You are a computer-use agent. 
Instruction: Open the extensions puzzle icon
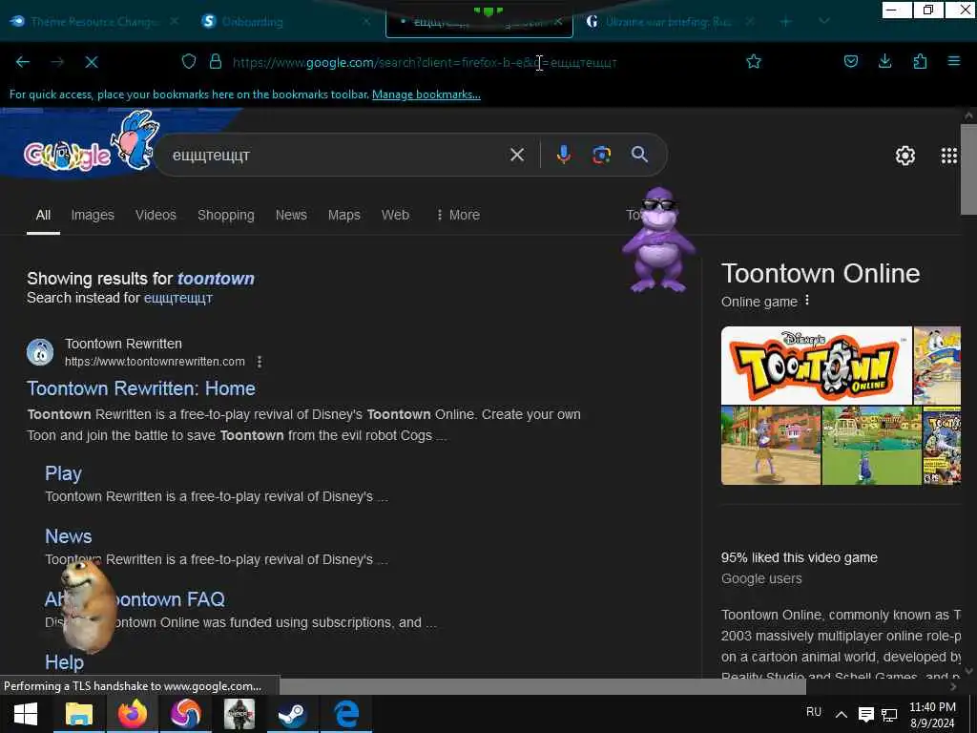[920, 61]
